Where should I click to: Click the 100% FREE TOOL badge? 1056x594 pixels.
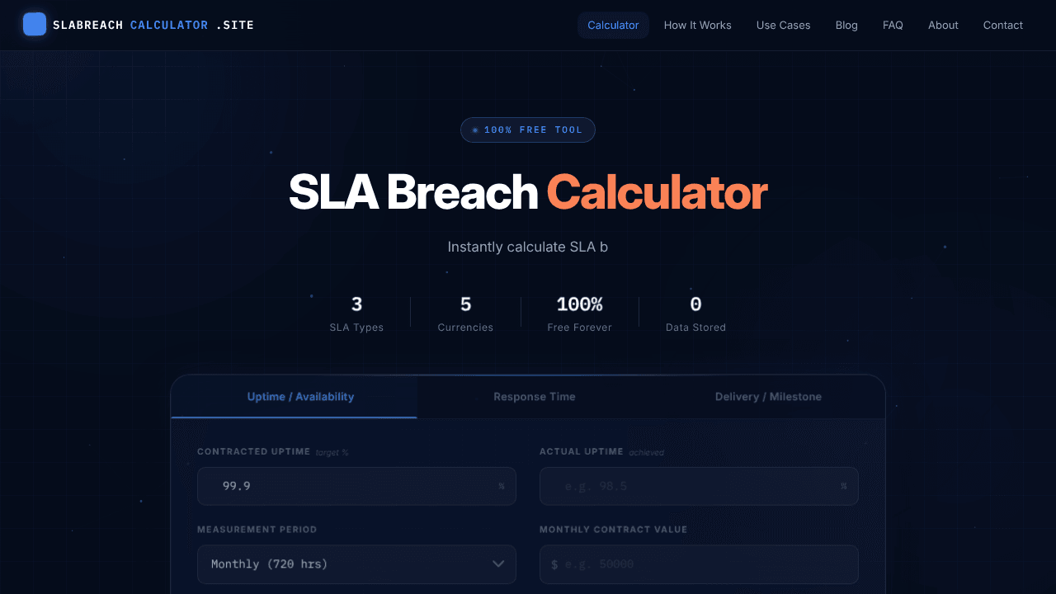528,130
